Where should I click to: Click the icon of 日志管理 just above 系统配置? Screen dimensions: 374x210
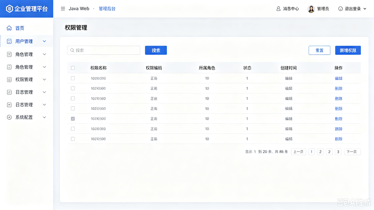coord(9,104)
